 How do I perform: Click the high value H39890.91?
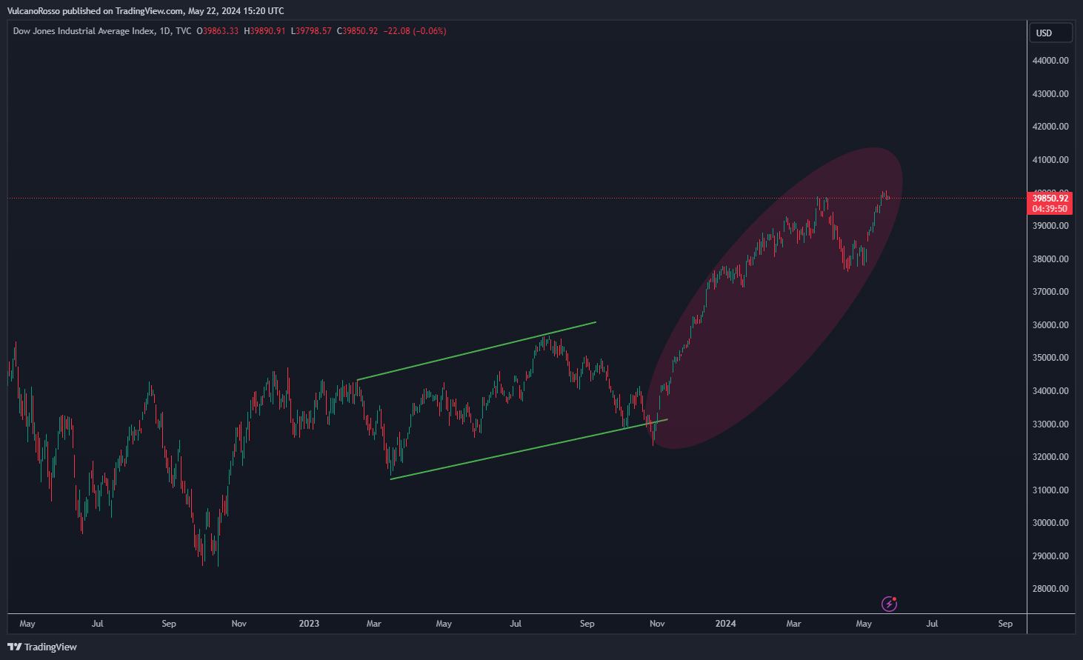(x=264, y=31)
